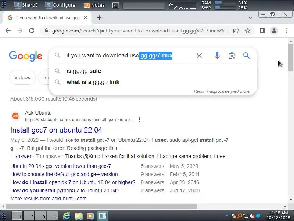Click 'Report inappropriate predictions'
Screen dimensions: 294x221
pyautogui.click(x=222, y=91)
